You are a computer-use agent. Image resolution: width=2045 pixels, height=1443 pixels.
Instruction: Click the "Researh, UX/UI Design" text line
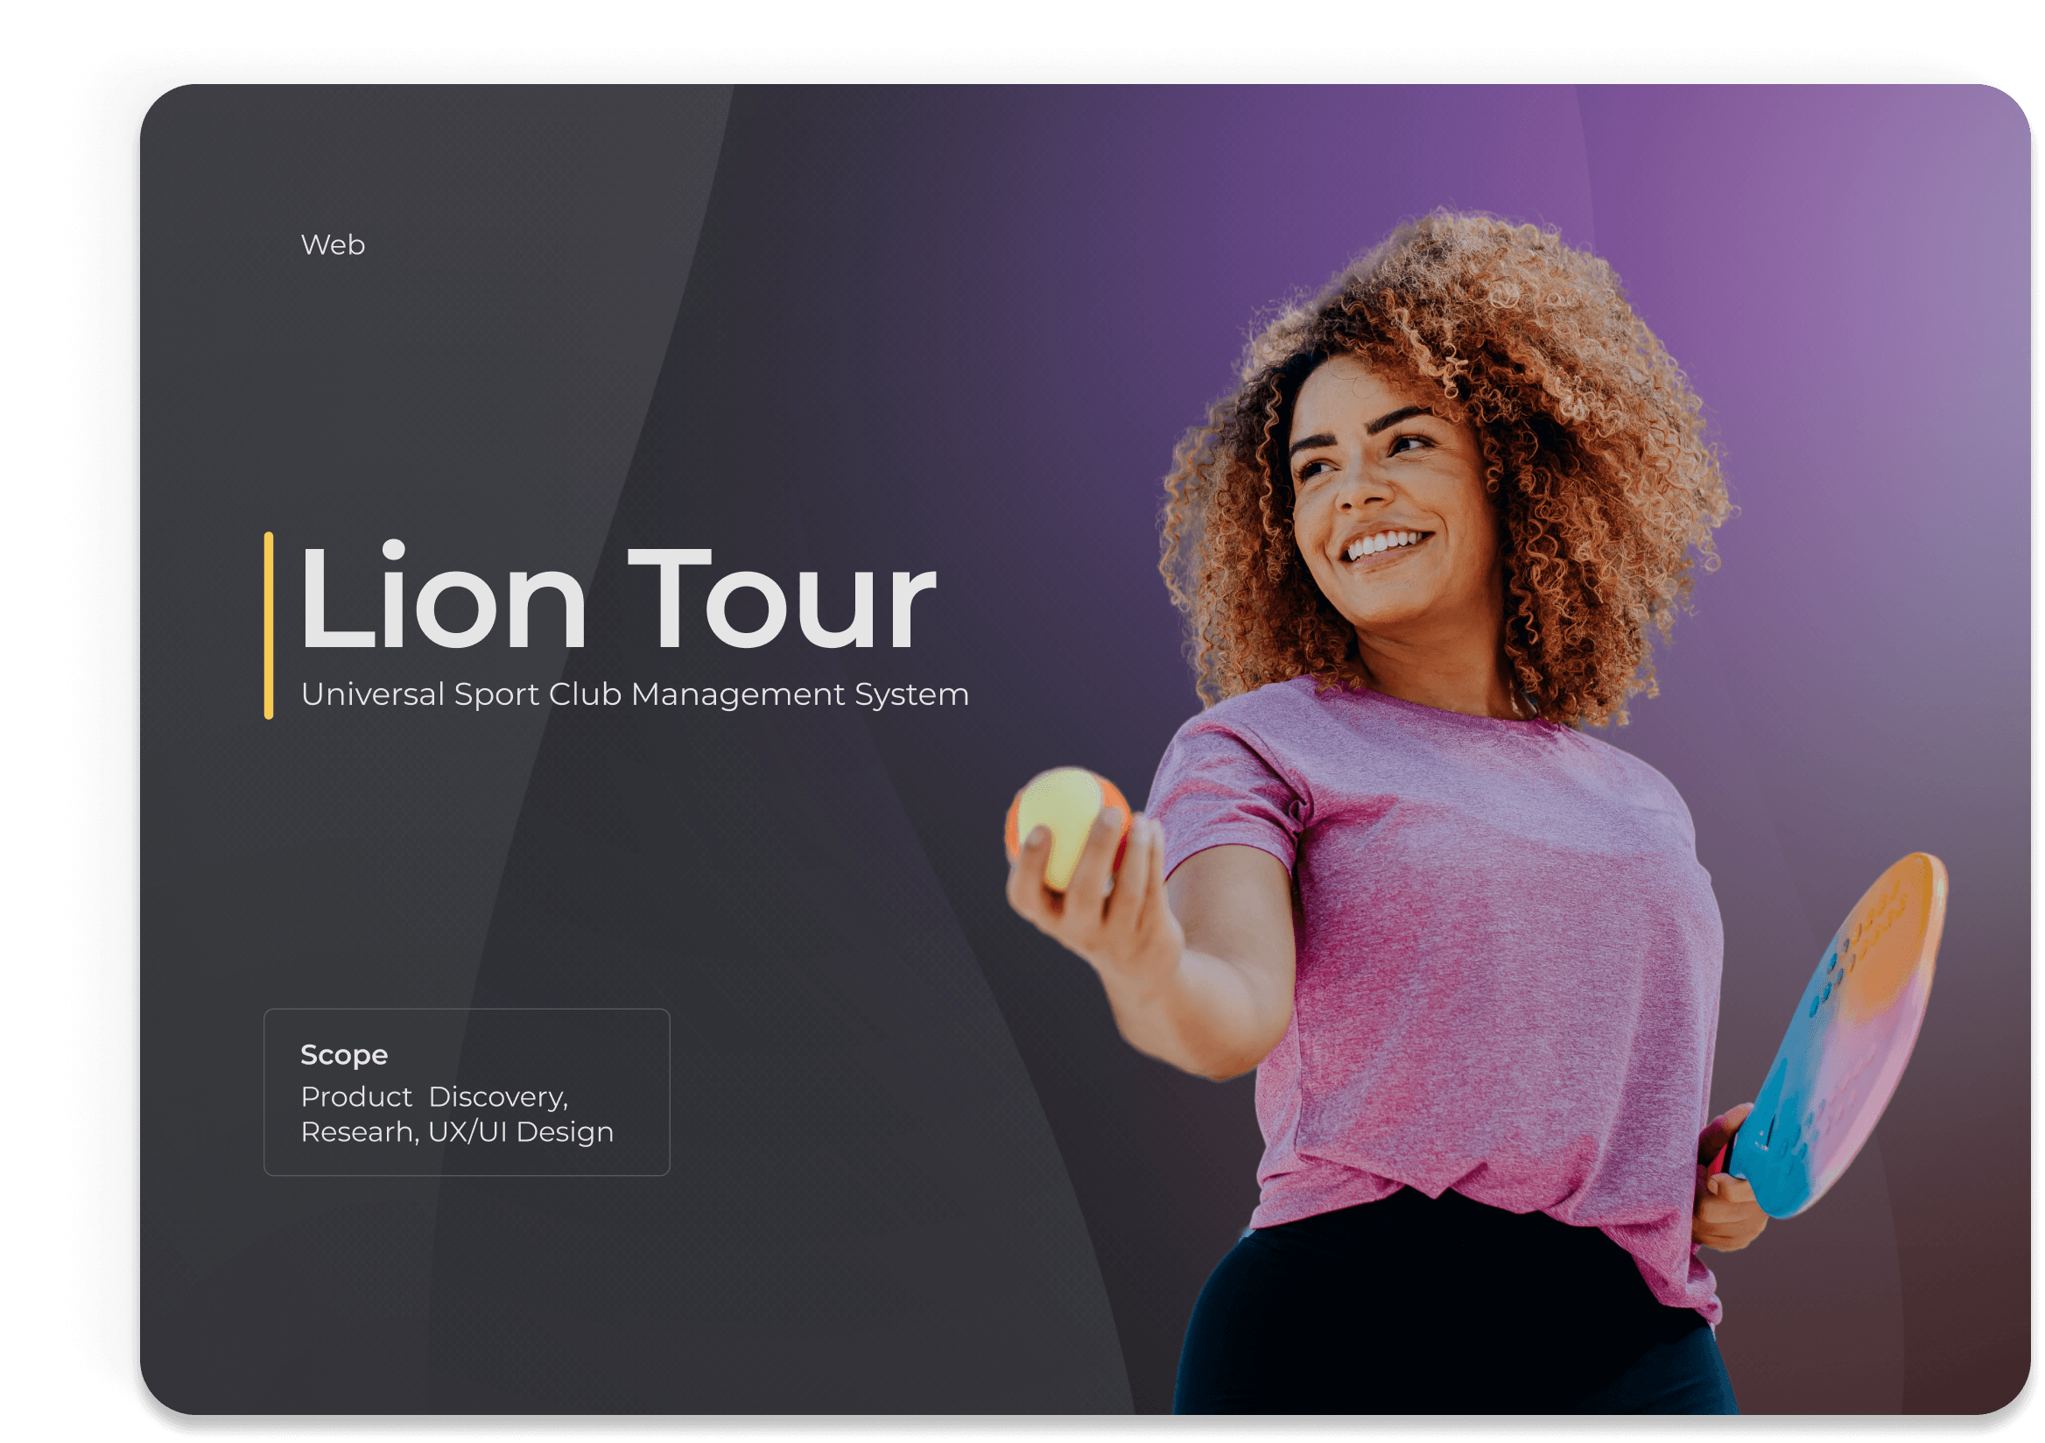(456, 1132)
